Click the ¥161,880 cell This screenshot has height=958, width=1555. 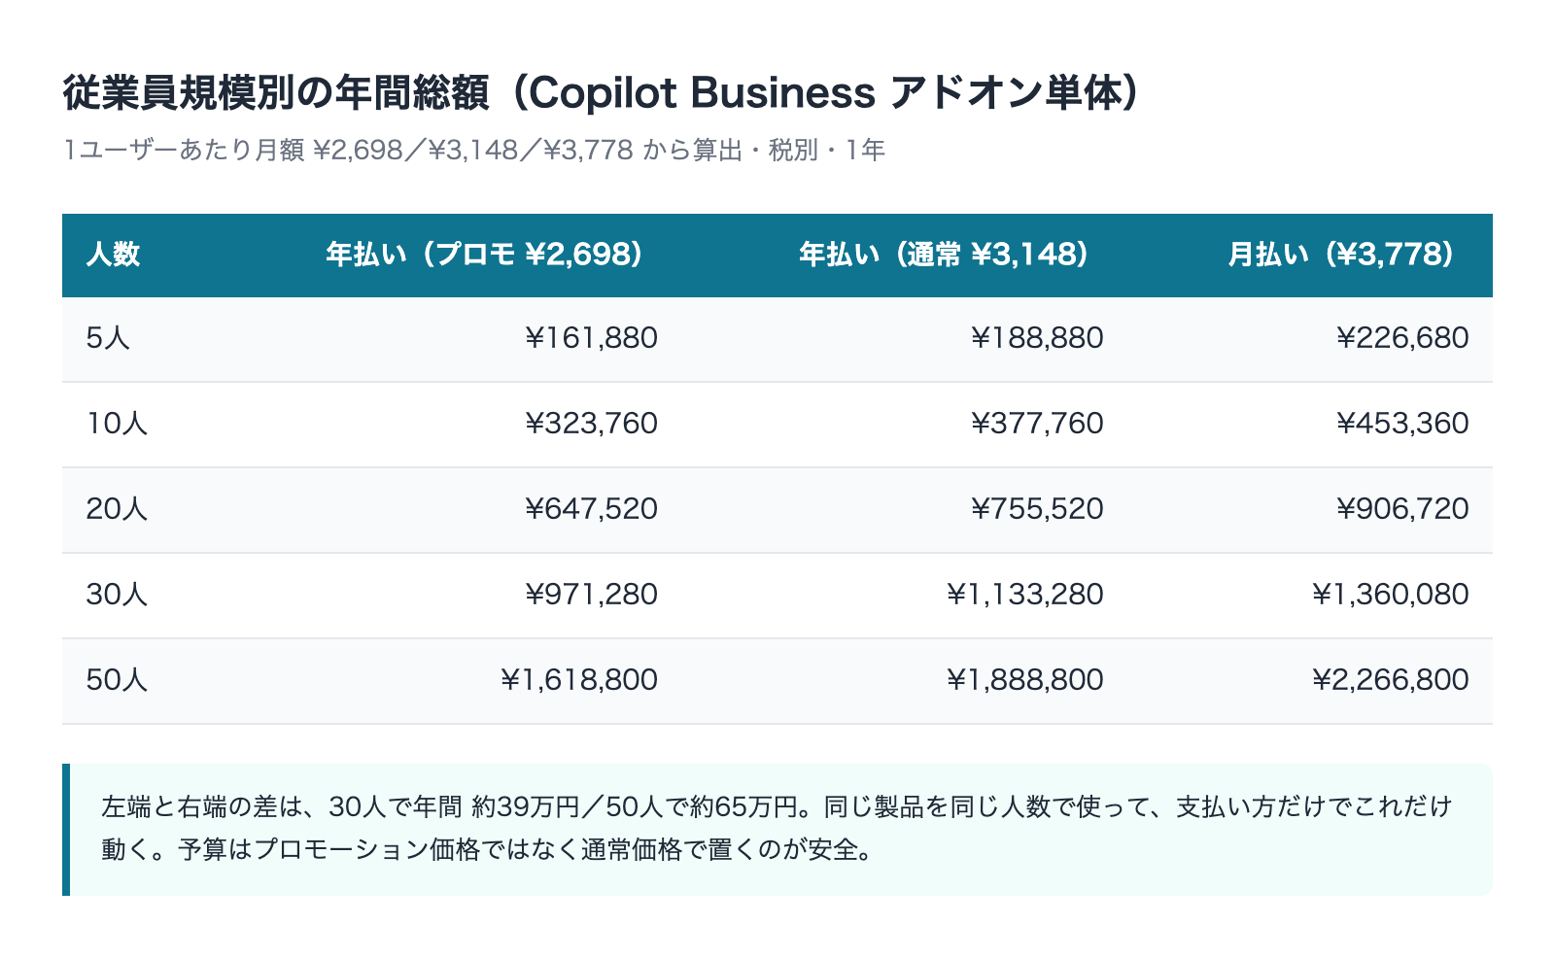click(x=591, y=338)
